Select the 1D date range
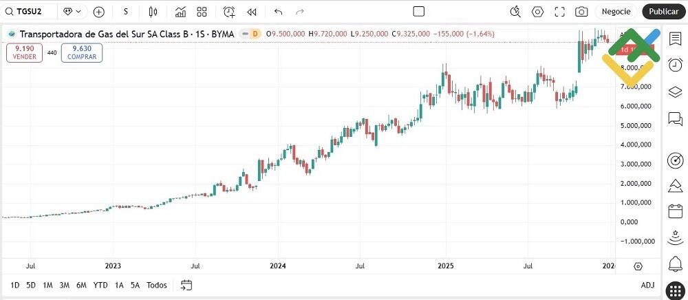The image size is (688, 300). [15, 285]
